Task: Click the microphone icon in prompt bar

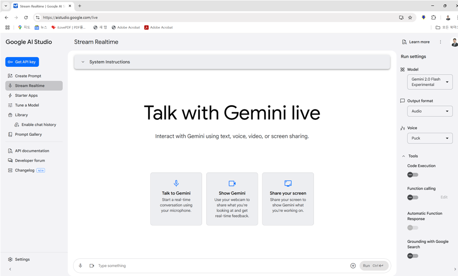Action: coord(80,266)
